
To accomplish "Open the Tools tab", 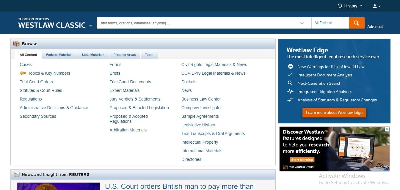I will point(149,55).
